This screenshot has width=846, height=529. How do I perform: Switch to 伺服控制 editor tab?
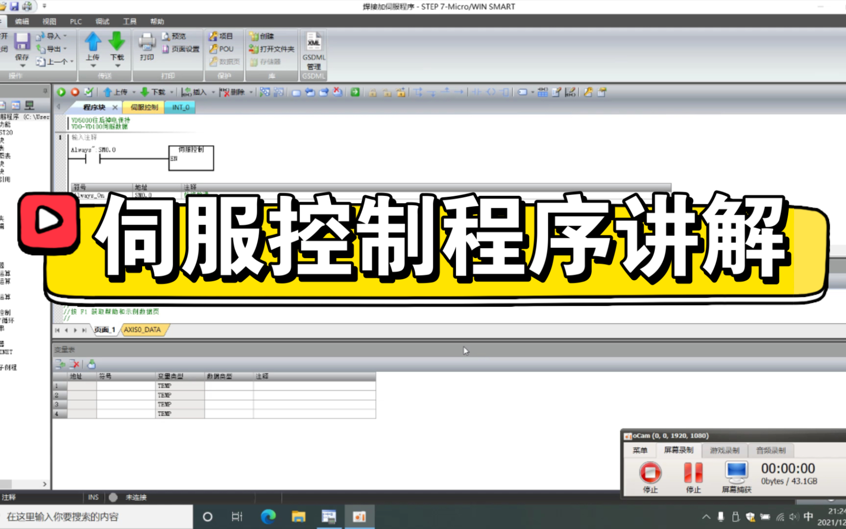(144, 107)
